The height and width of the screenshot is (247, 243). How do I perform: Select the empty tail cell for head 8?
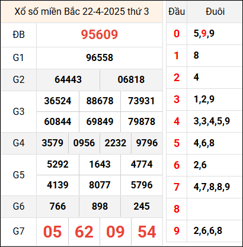(215, 209)
